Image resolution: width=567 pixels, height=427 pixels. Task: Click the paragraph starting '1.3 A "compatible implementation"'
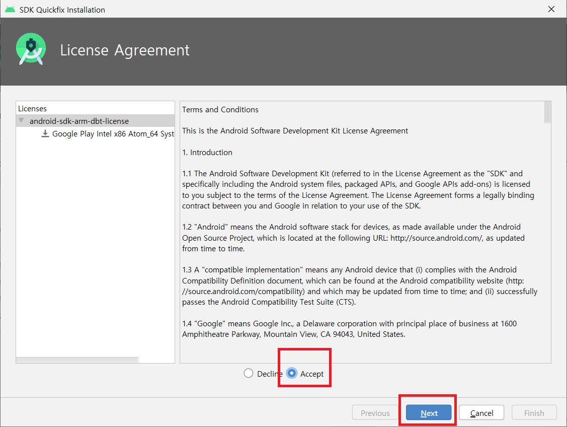point(360,286)
